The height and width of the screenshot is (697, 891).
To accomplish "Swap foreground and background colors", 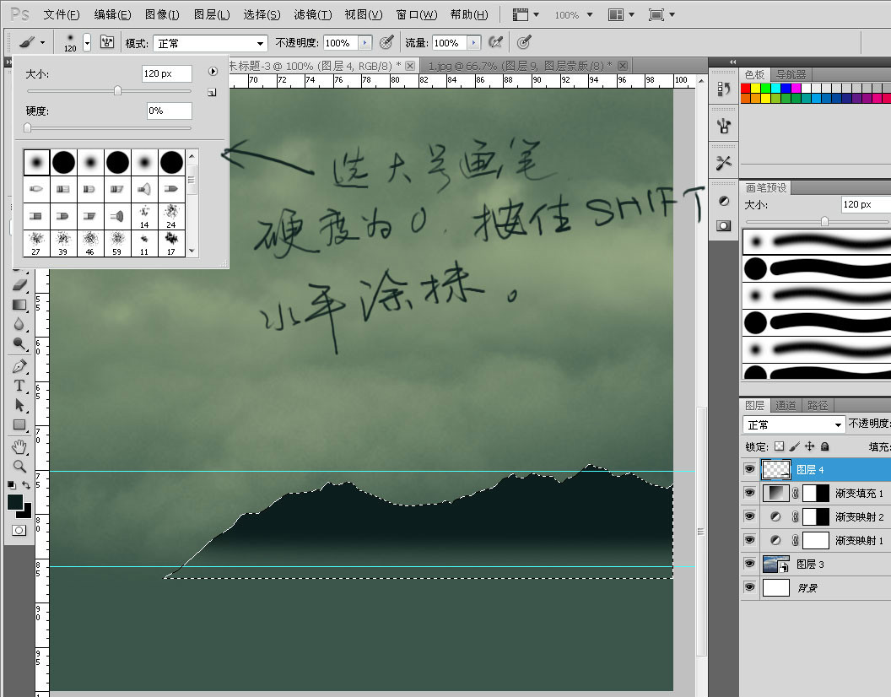I will (x=26, y=485).
